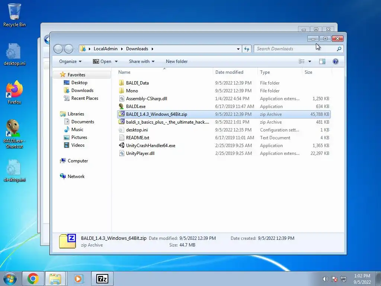Image resolution: width=381 pixels, height=286 pixels.
Task: Click the Back navigation arrow
Action: (58, 49)
